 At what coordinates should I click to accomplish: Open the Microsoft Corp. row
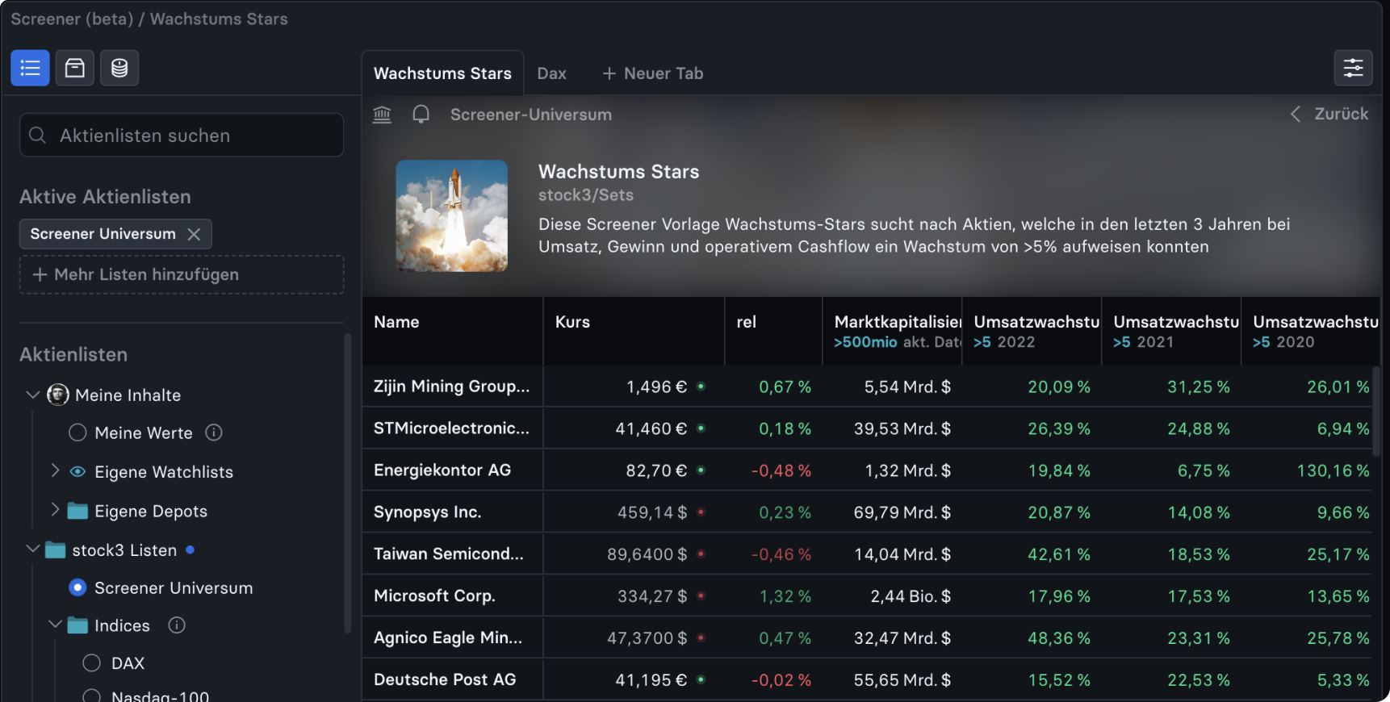[x=868, y=595]
